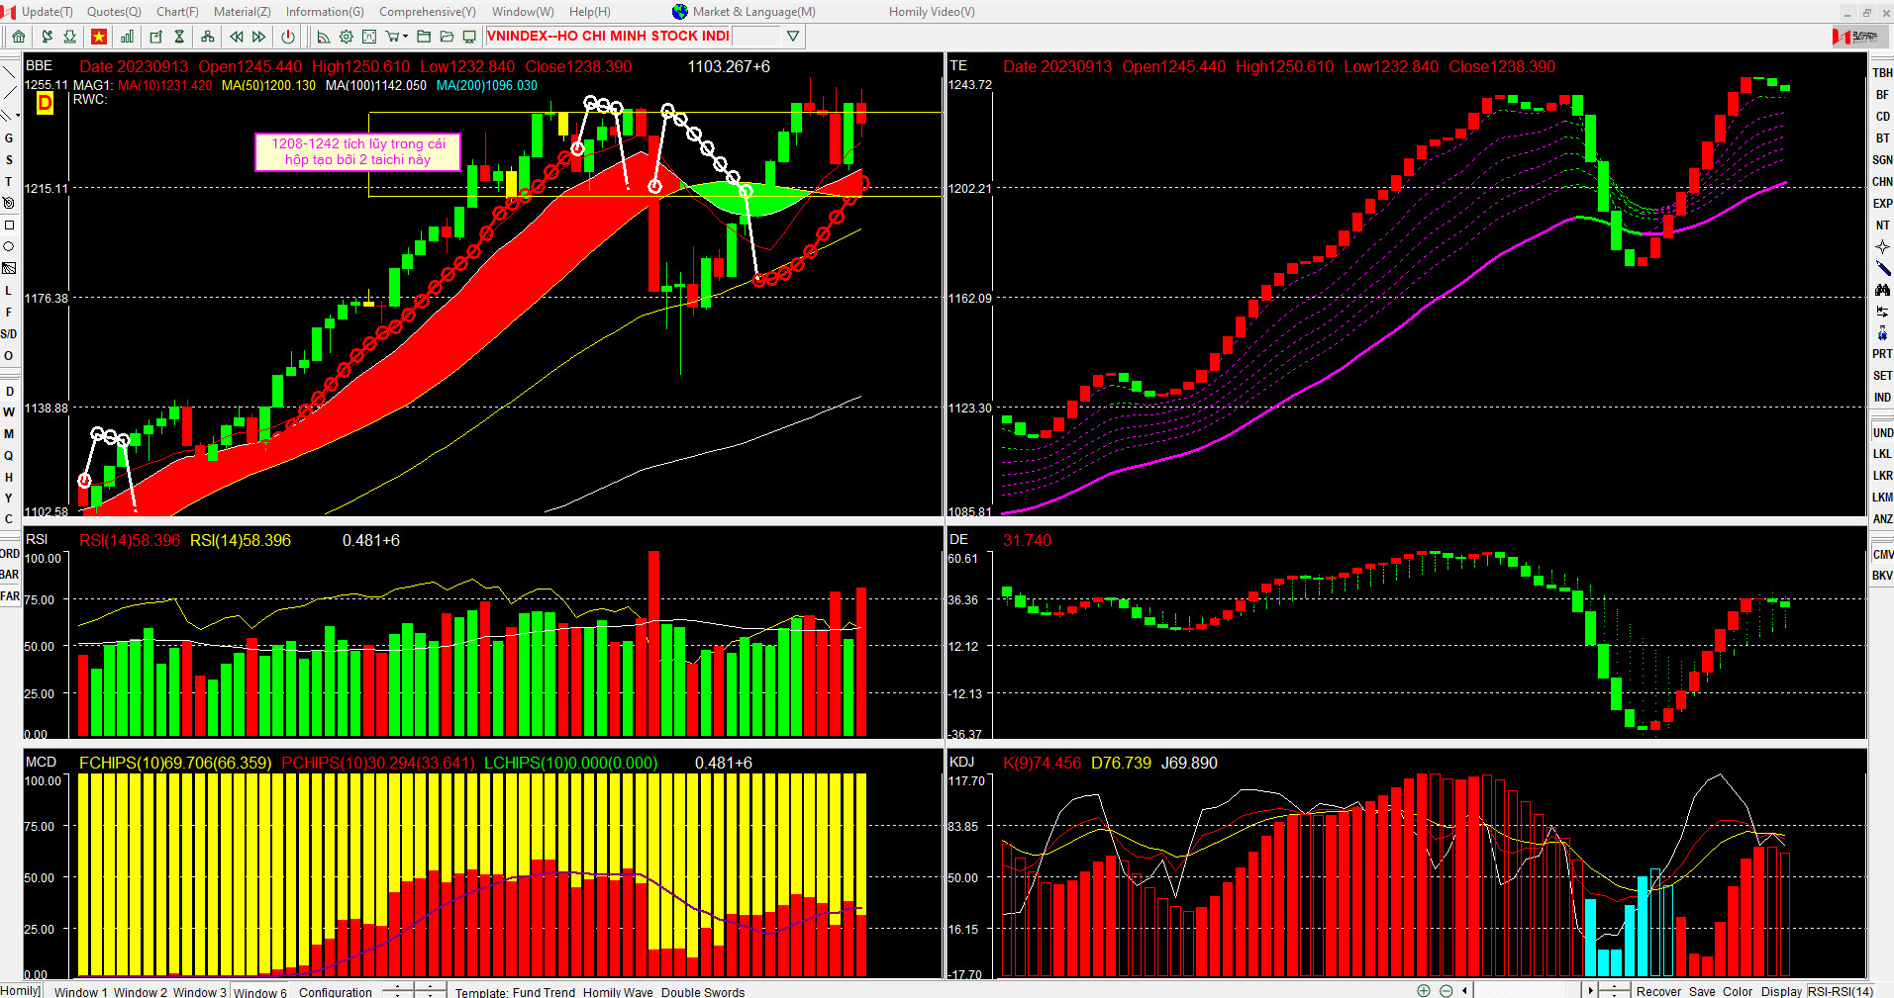Click the Color button in bottom bar
This screenshot has height=998, width=1894.
coord(1737,991)
